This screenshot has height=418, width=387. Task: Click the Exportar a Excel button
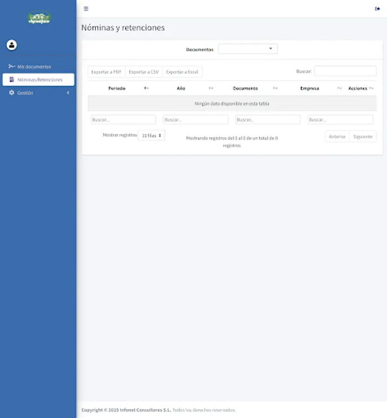(x=182, y=72)
